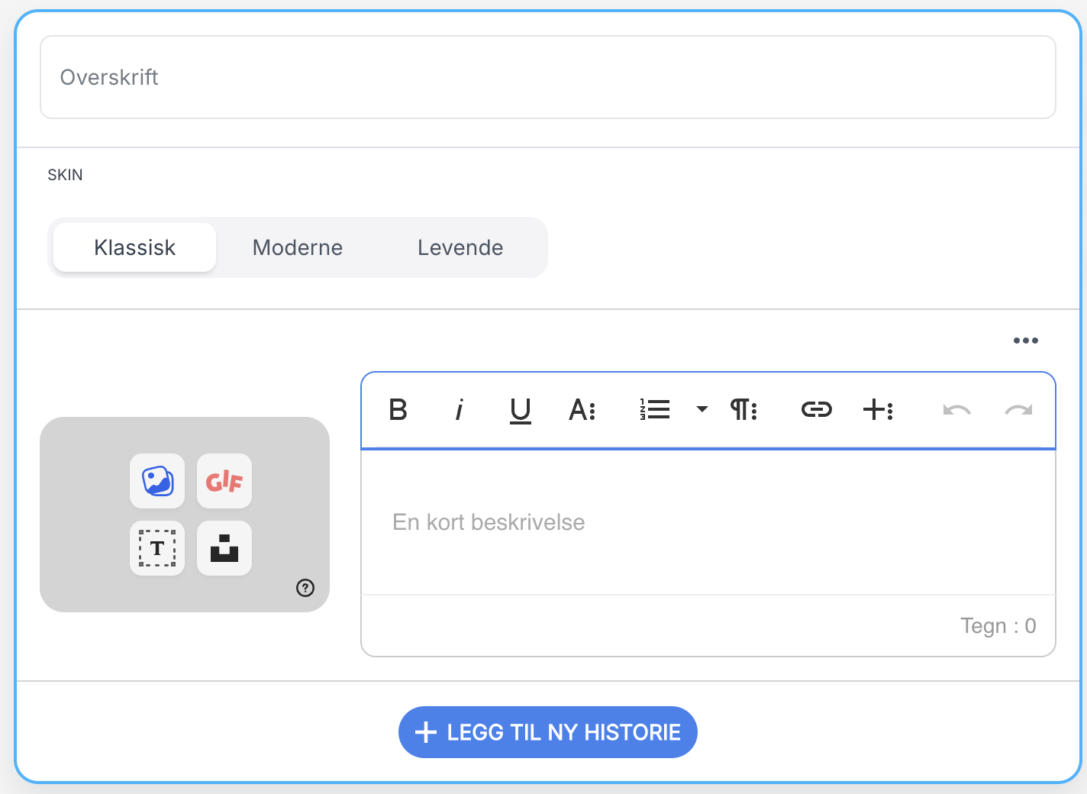
Task: Switch to the Moderne skin
Action: pyautogui.click(x=298, y=247)
